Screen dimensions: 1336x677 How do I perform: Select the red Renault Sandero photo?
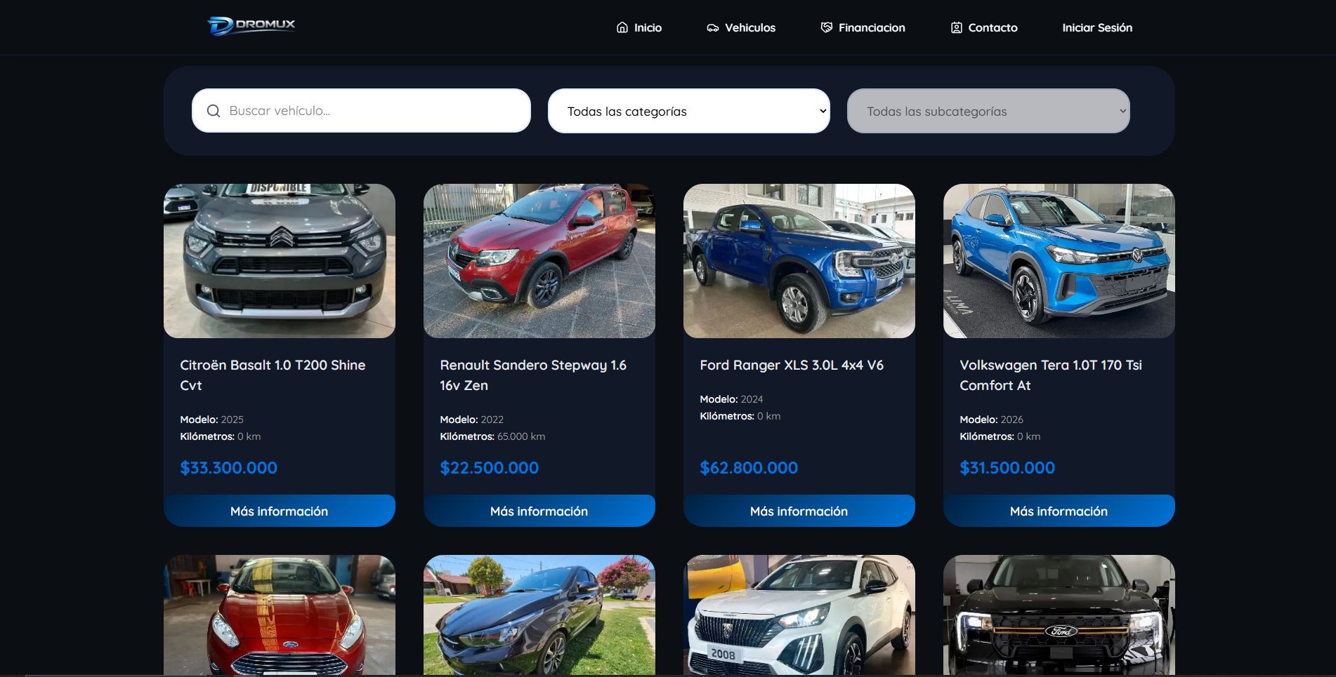539,261
